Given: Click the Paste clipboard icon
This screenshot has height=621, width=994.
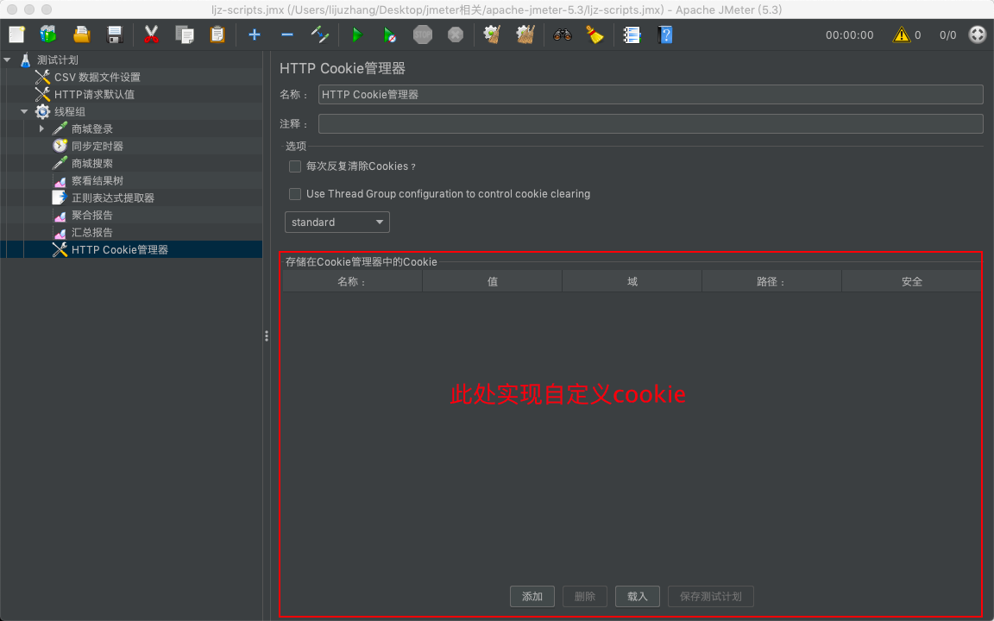Looking at the screenshot, I should [217, 34].
